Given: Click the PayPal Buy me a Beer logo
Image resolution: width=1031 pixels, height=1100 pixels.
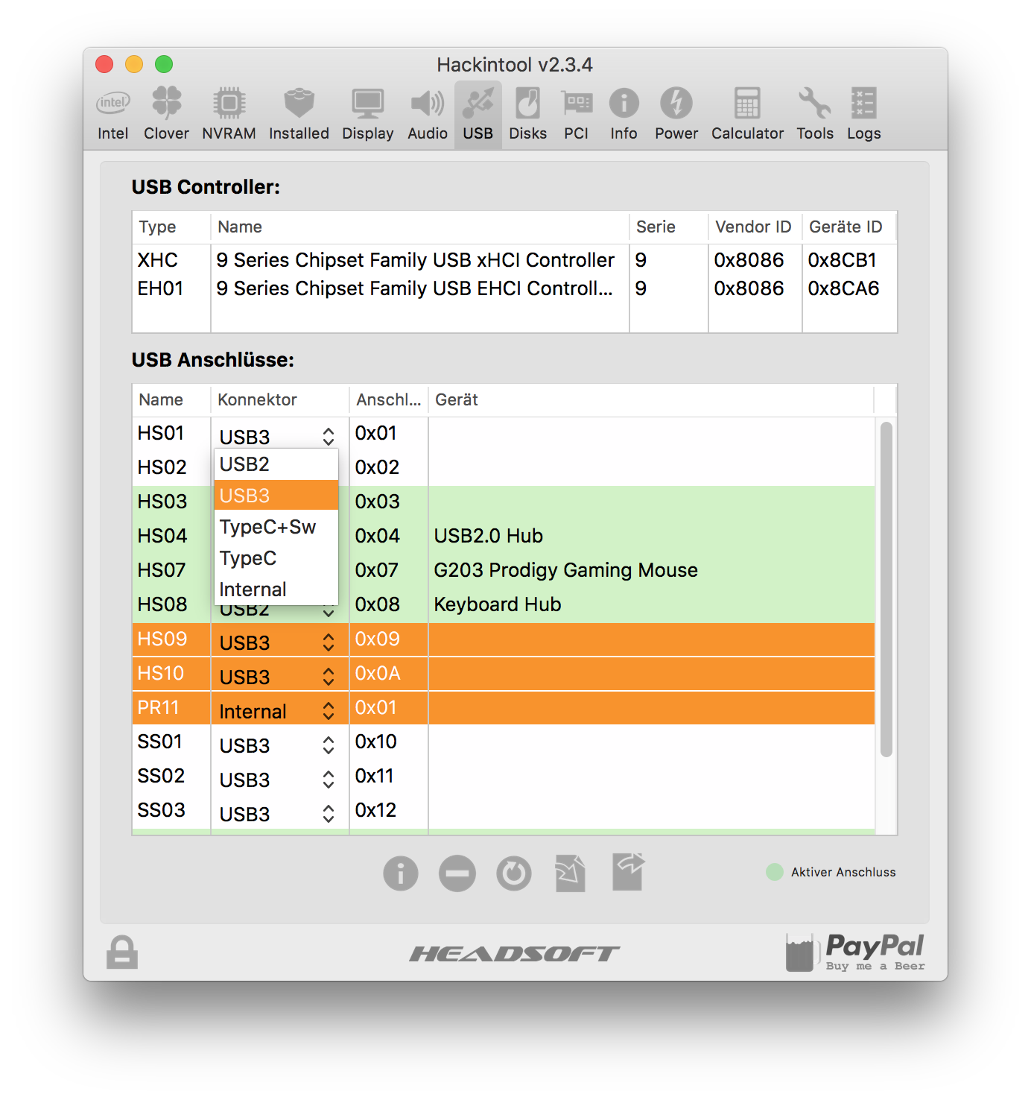Looking at the screenshot, I should click(855, 952).
